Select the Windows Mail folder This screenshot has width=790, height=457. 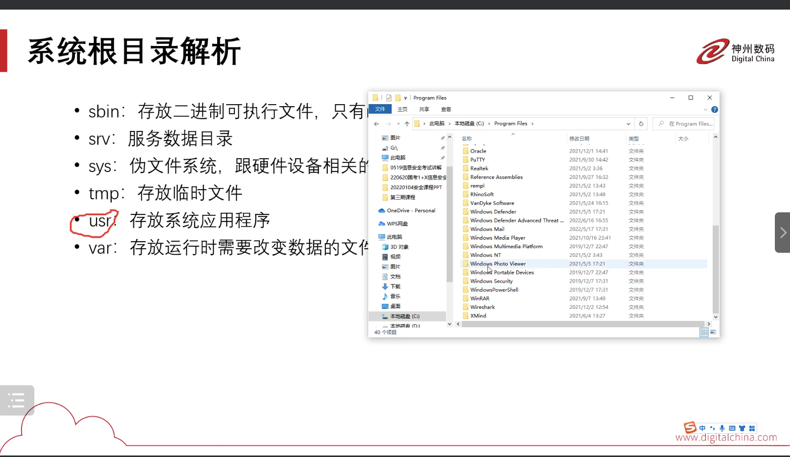[487, 229]
